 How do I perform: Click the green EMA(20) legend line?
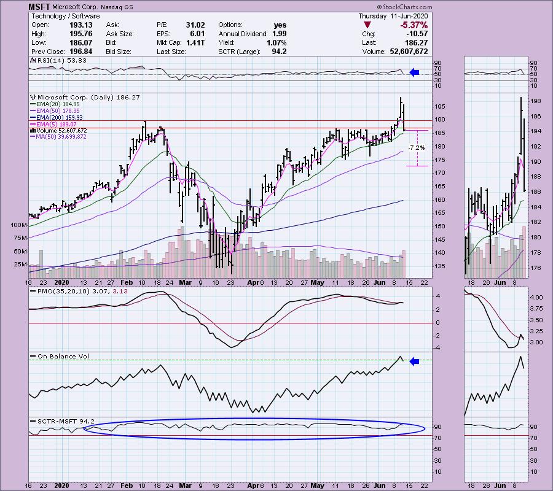click(33, 104)
